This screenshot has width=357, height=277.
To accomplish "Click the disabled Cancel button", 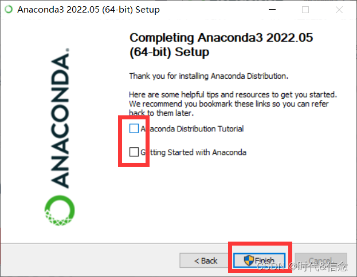I will click(321, 260).
